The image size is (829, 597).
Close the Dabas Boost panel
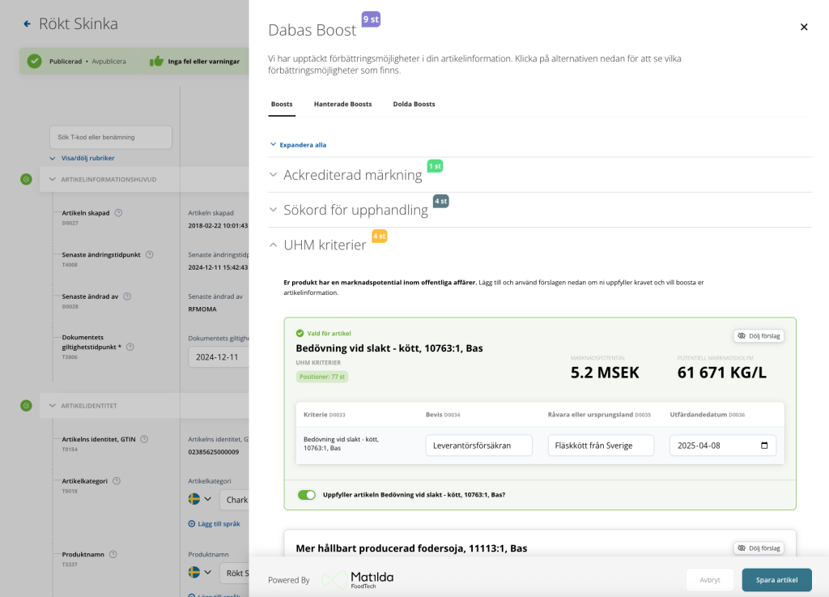(804, 27)
